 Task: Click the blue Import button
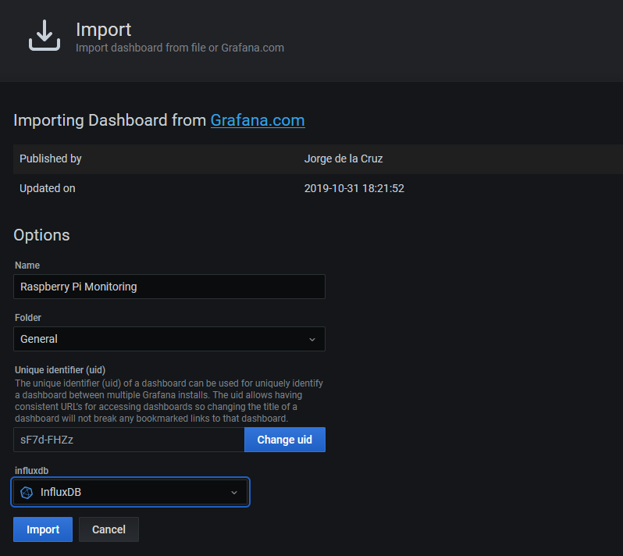43,529
